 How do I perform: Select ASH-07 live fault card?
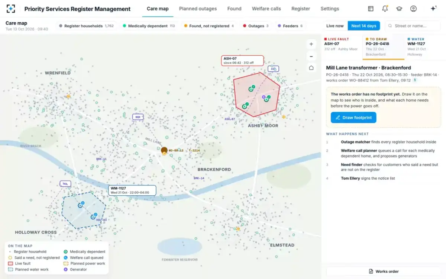(342, 46)
